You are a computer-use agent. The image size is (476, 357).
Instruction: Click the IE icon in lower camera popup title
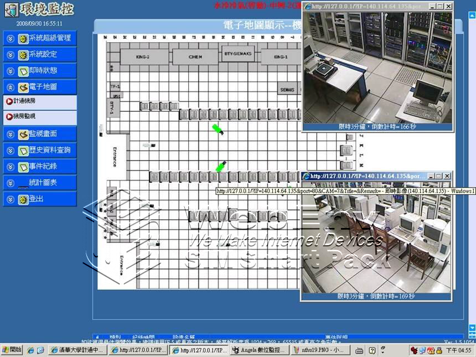click(306, 176)
